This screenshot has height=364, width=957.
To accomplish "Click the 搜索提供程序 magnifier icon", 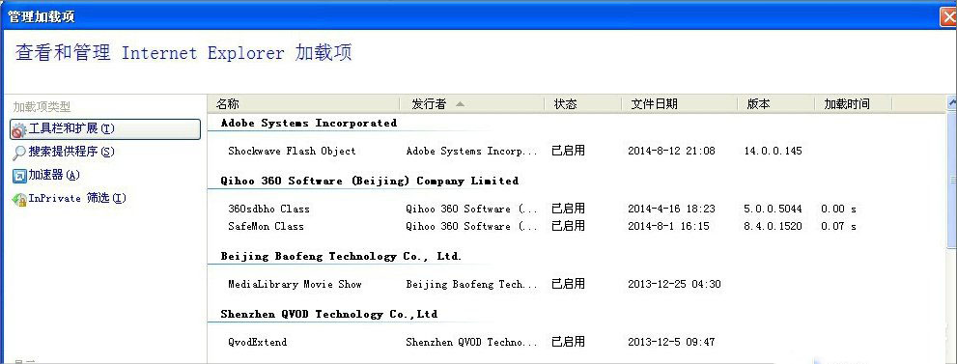I will [19, 153].
